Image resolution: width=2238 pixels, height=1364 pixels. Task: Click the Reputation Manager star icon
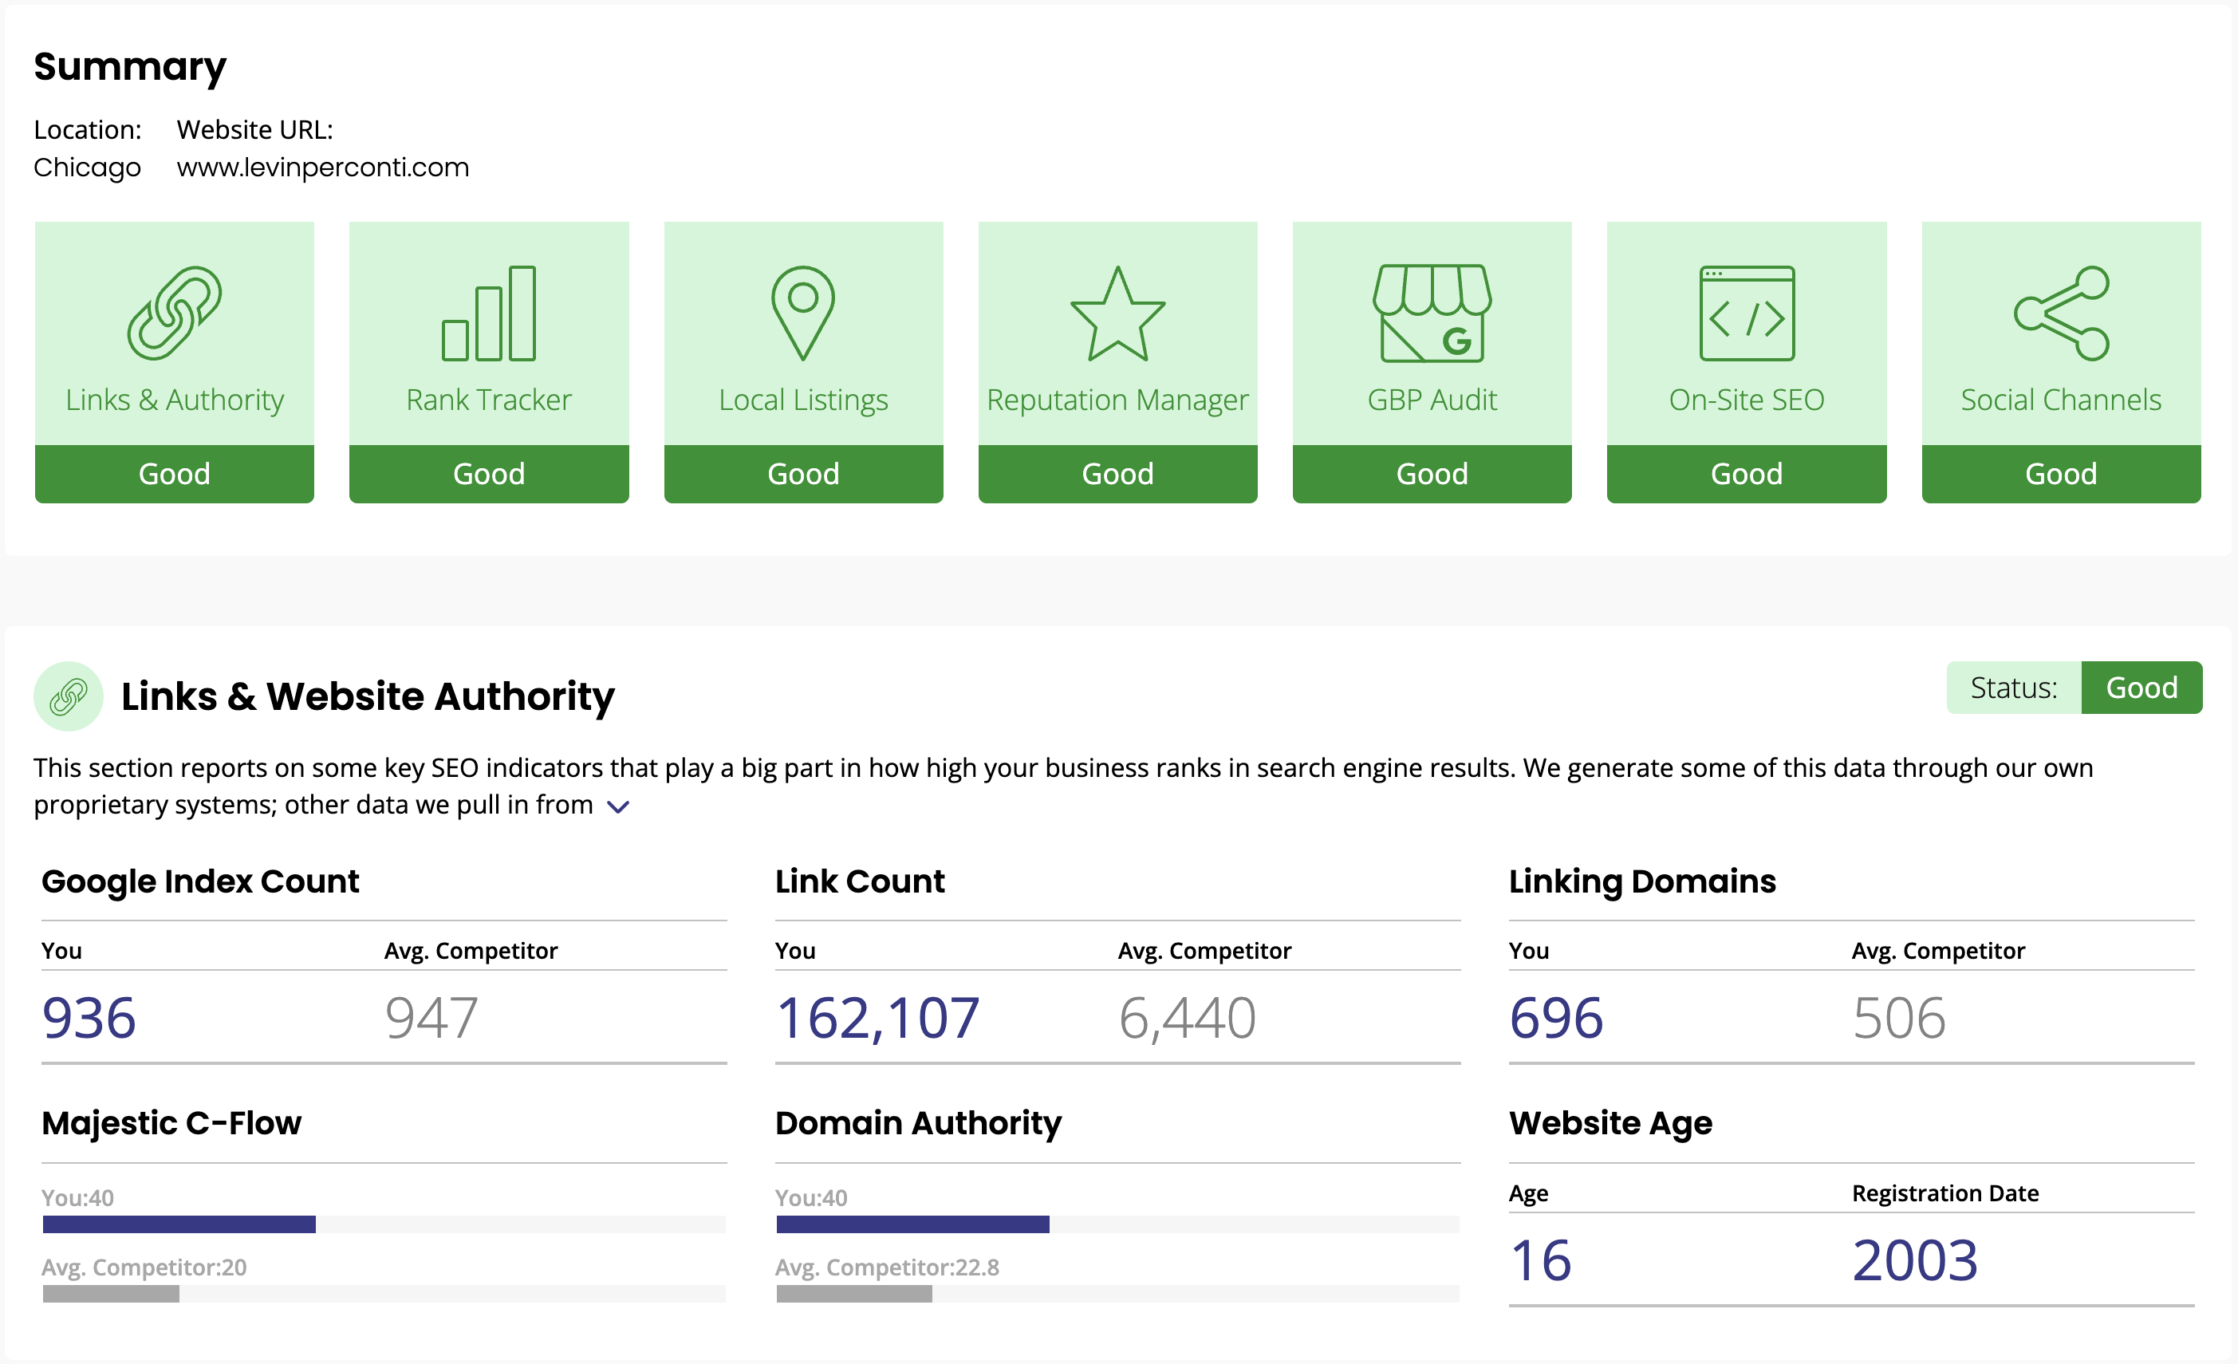point(1117,314)
